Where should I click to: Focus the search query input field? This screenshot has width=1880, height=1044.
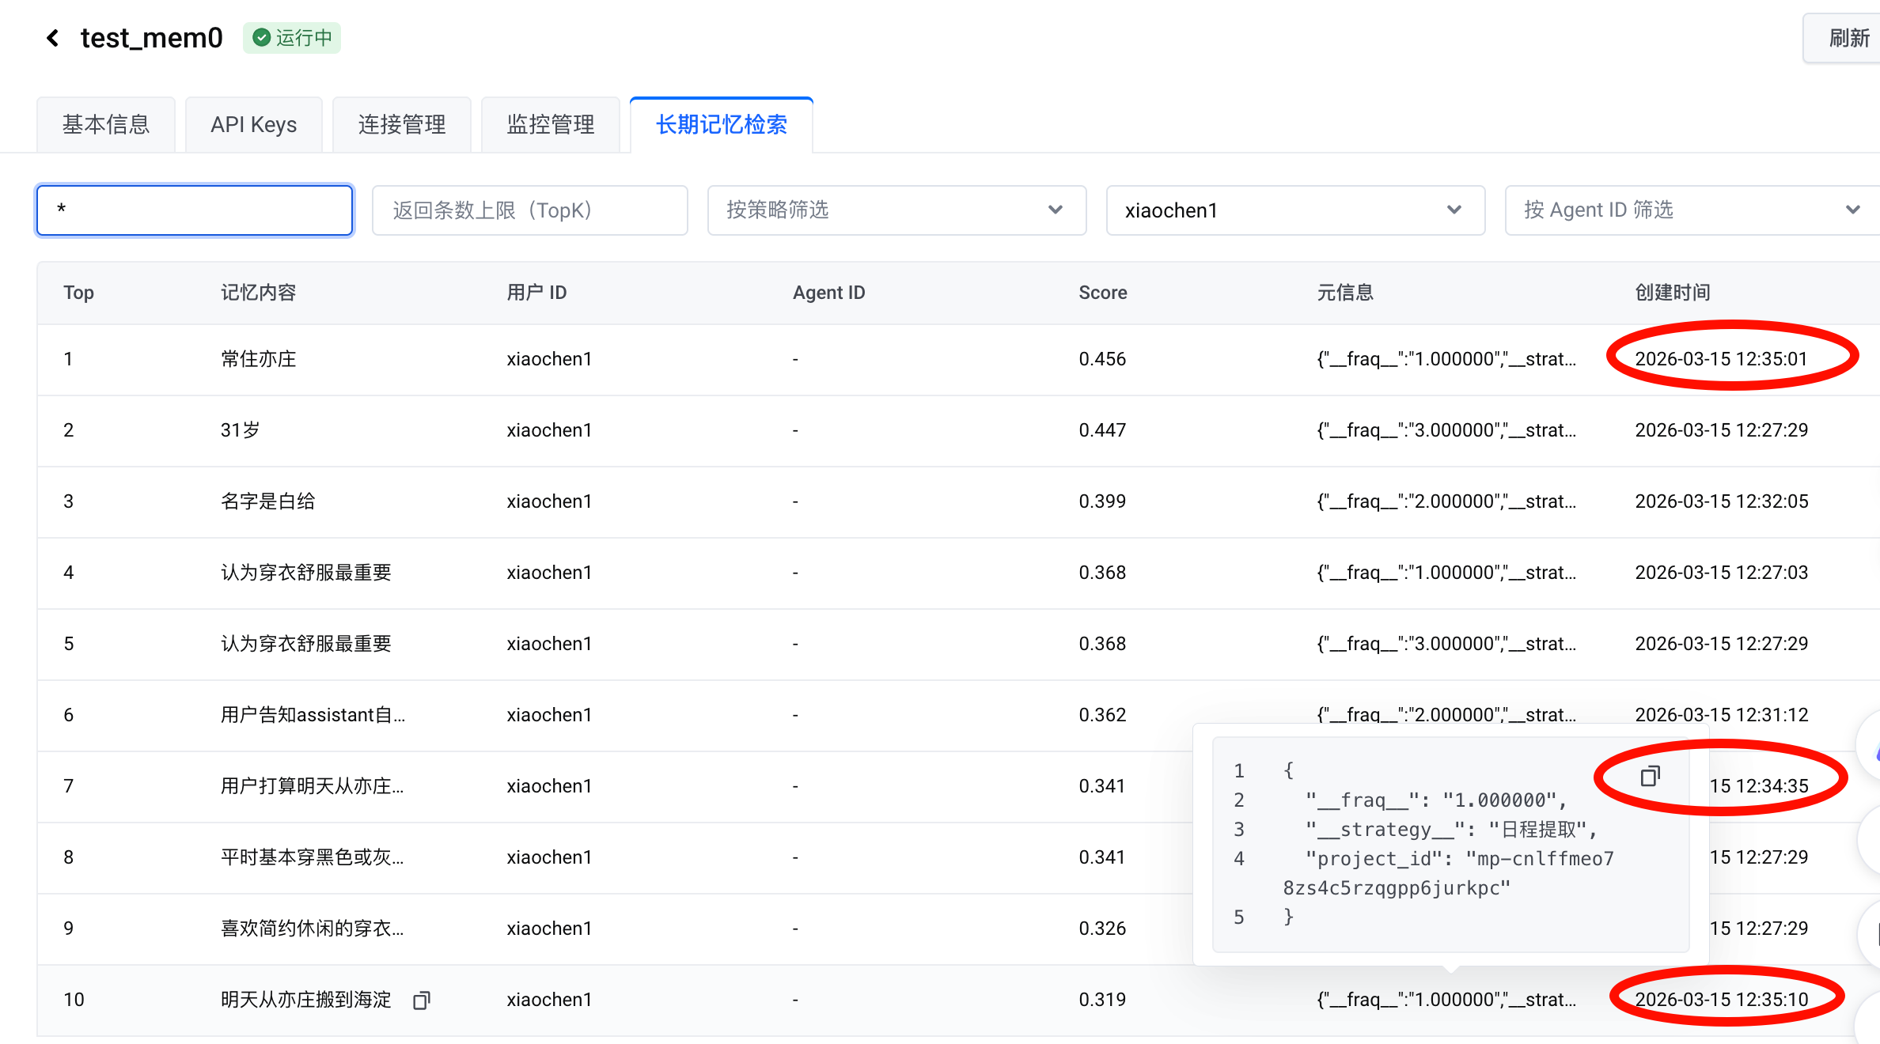point(195,210)
